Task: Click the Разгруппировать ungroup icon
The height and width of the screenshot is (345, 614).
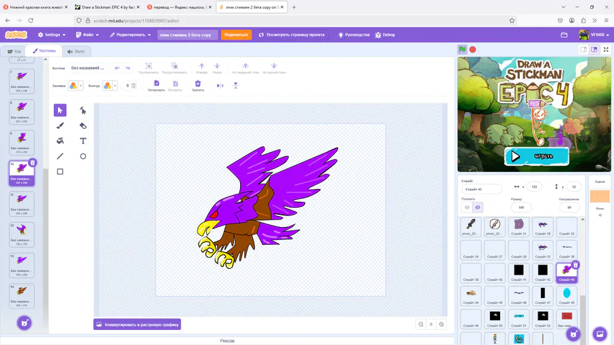Action: 175,65
